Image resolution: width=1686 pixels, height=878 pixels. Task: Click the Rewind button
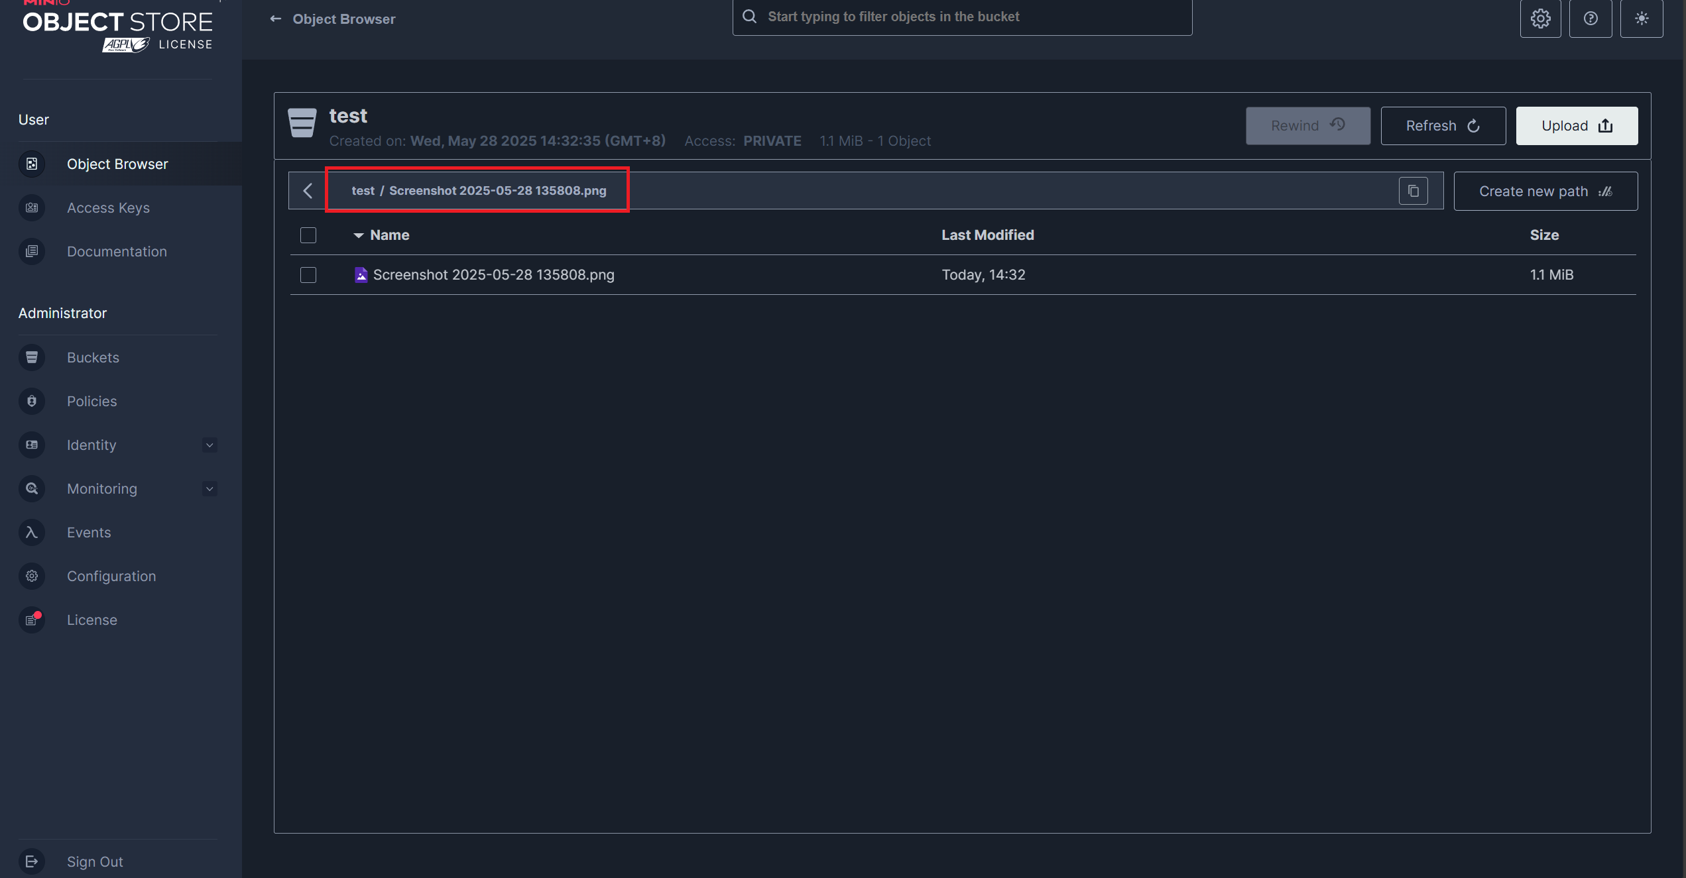(x=1307, y=125)
